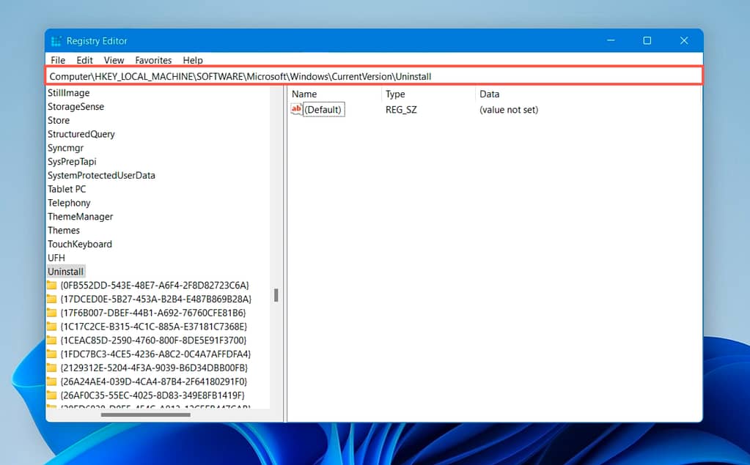Screen dimensions: 750x465
Task: Click folder icon of {0FB552DD-543E-48E7-A6F4-2F8D82723C6A}
Action: pyautogui.click(x=51, y=286)
